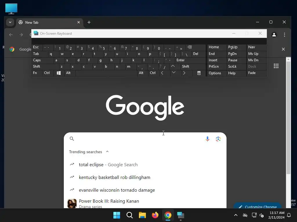297x222 pixels.
Task: Open the Chrome profile avatar menu
Action: coord(274,35)
